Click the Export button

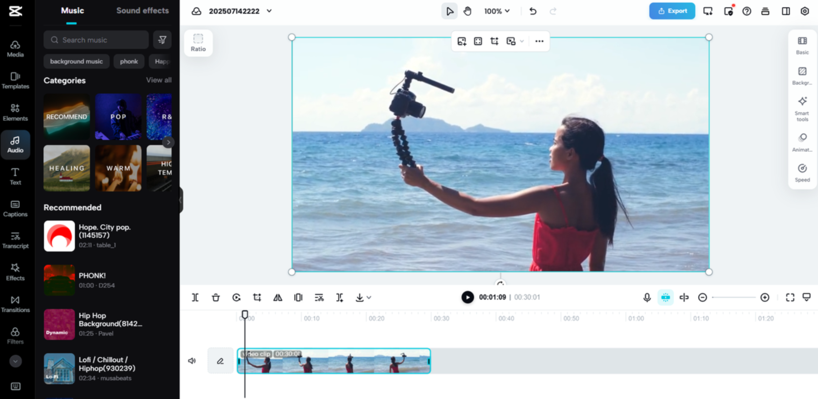point(671,11)
